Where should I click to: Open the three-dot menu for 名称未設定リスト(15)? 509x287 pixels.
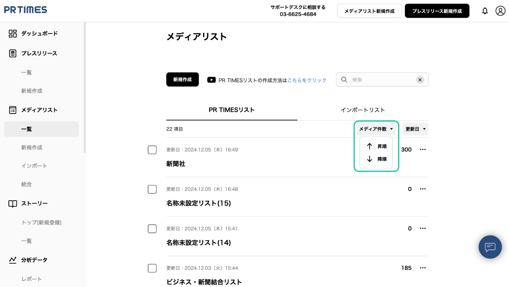point(423,189)
